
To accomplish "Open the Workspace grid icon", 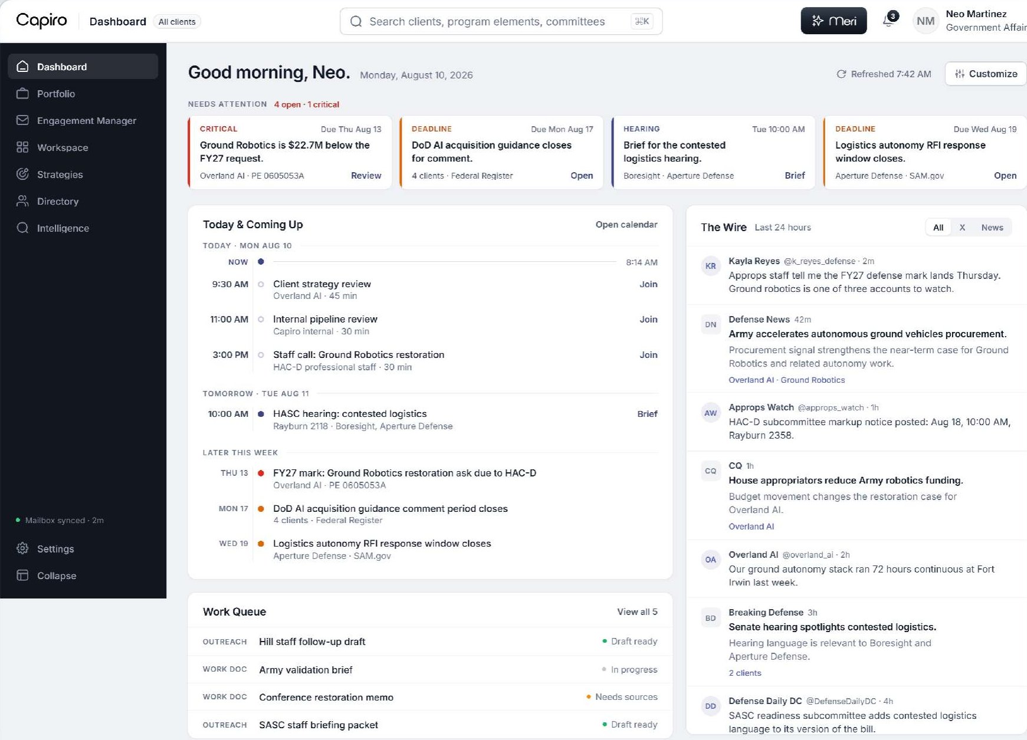I will [x=22, y=147].
